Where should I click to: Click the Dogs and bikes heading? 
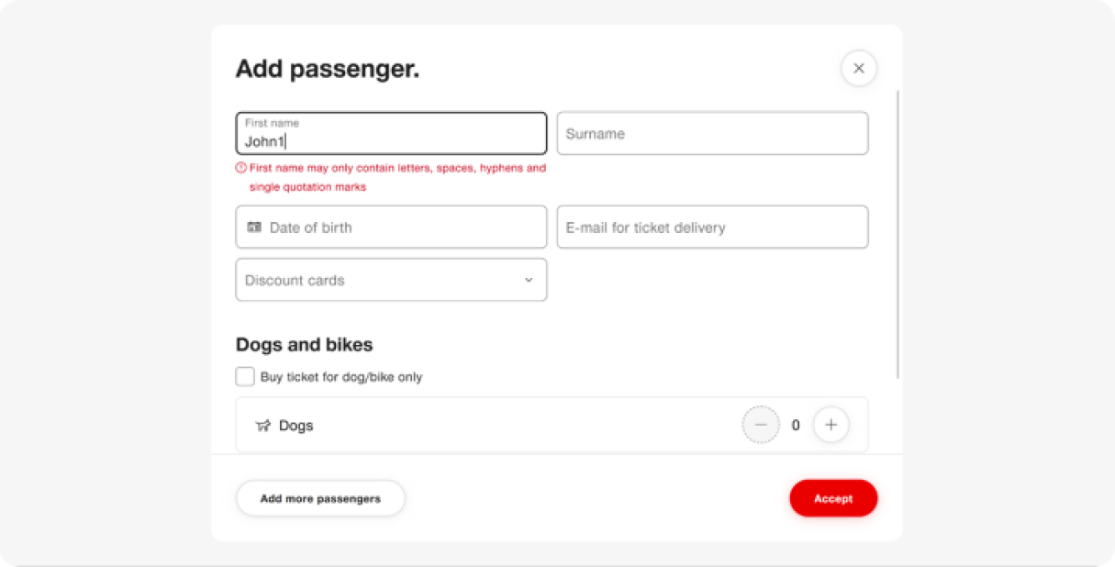pyautogui.click(x=304, y=345)
